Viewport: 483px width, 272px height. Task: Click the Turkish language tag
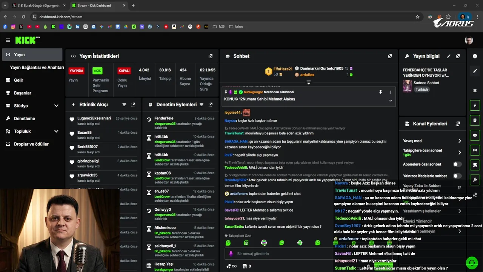(x=421, y=90)
